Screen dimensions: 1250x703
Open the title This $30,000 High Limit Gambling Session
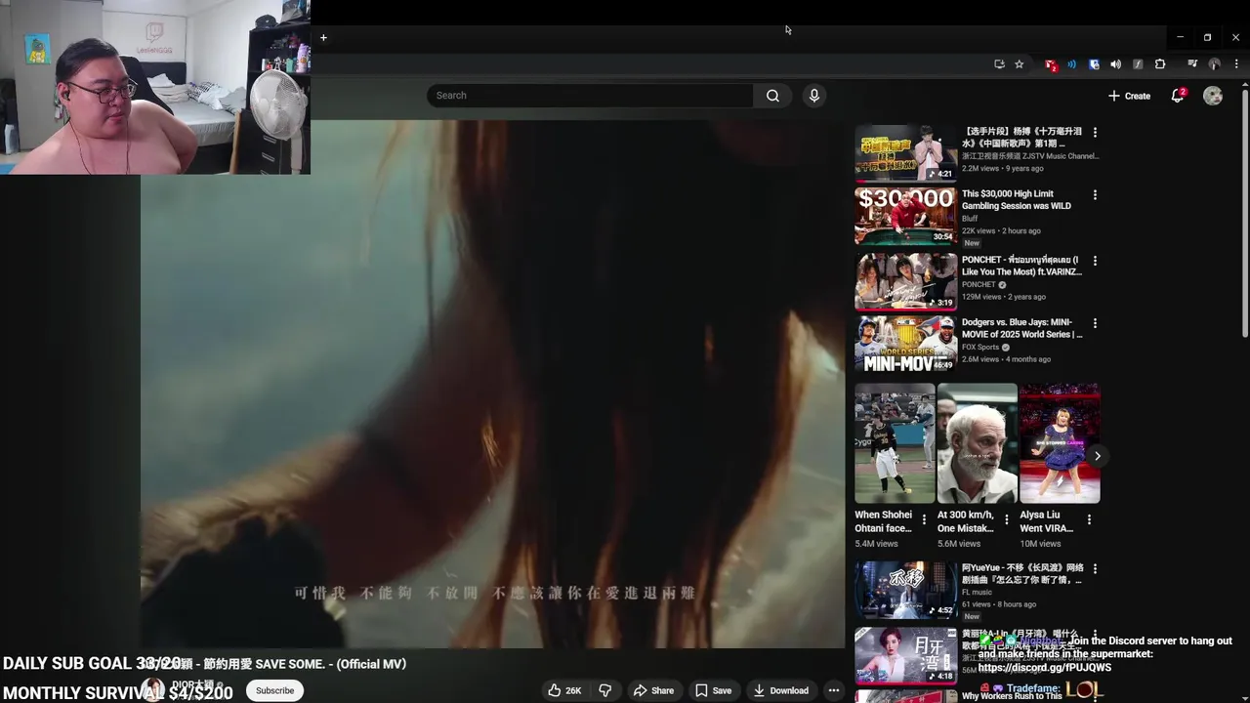[1017, 199]
